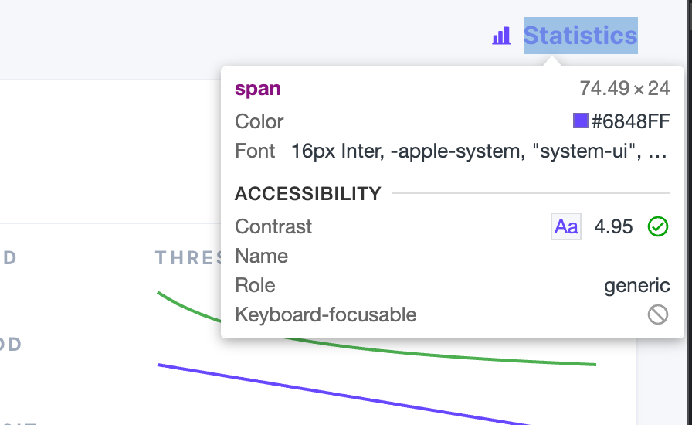The height and width of the screenshot is (425, 692).
Task: Click the Aa contrast preview icon
Action: [566, 226]
